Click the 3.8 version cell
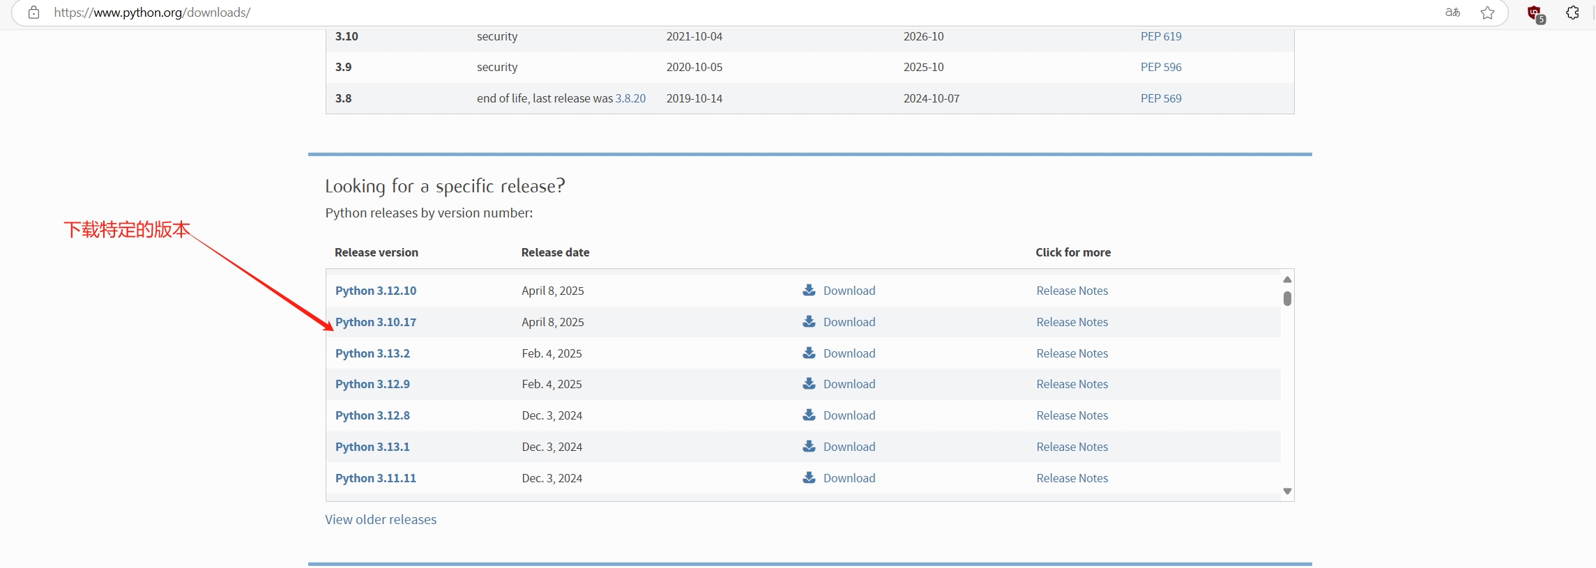 click(x=343, y=98)
